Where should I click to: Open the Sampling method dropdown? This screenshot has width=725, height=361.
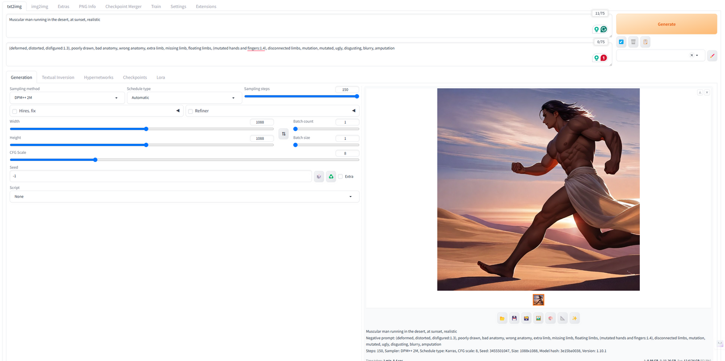tap(67, 97)
